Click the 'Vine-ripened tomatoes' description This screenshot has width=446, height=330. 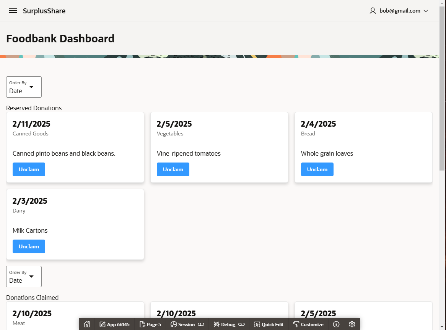[189, 153]
